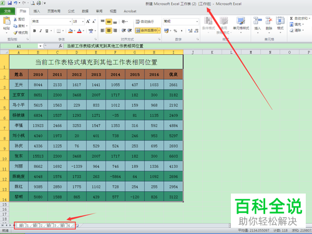
Task: Align text to the top of the cell
Action: point(102,21)
